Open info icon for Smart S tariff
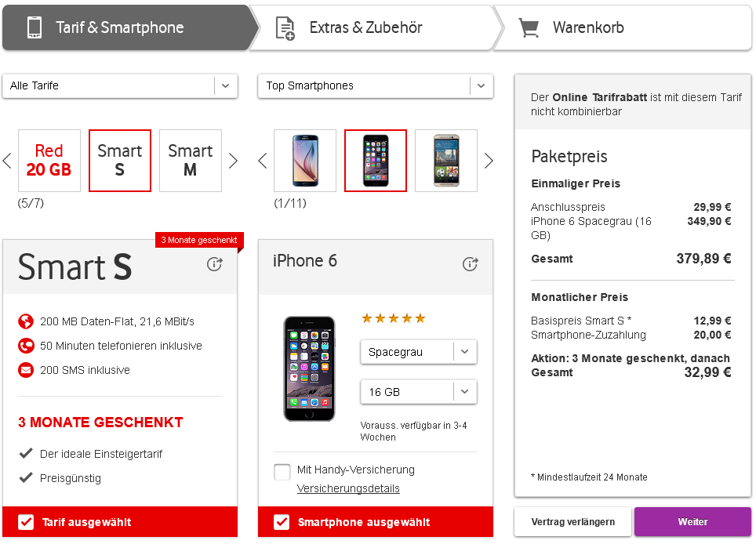The width and height of the screenshot is (756, 544). 215,264
